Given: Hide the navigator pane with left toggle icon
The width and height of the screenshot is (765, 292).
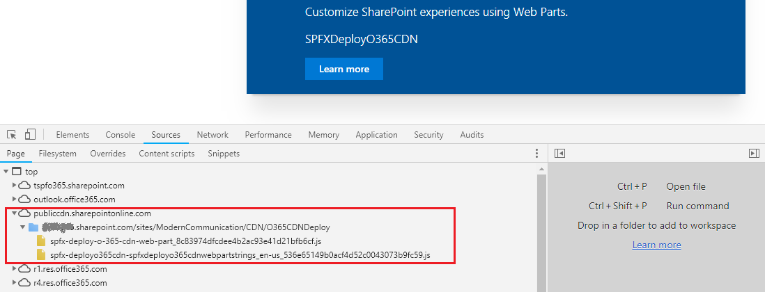Looking at the screenshot, I should [x=560, y=154].
